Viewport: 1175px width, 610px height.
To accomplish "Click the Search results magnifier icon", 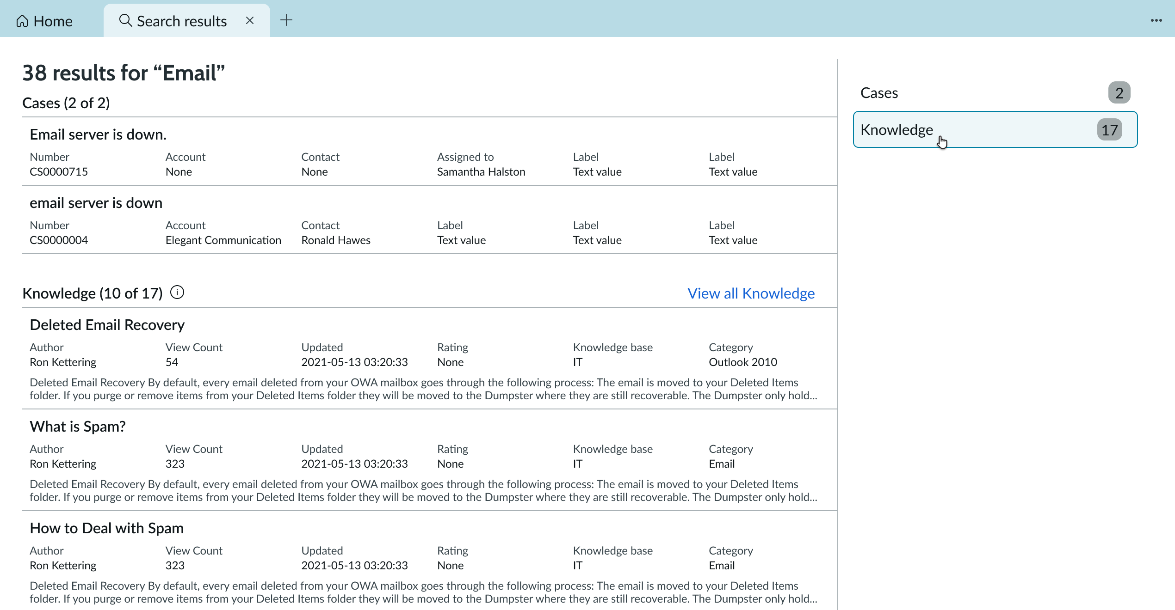I will click(125, 20).
